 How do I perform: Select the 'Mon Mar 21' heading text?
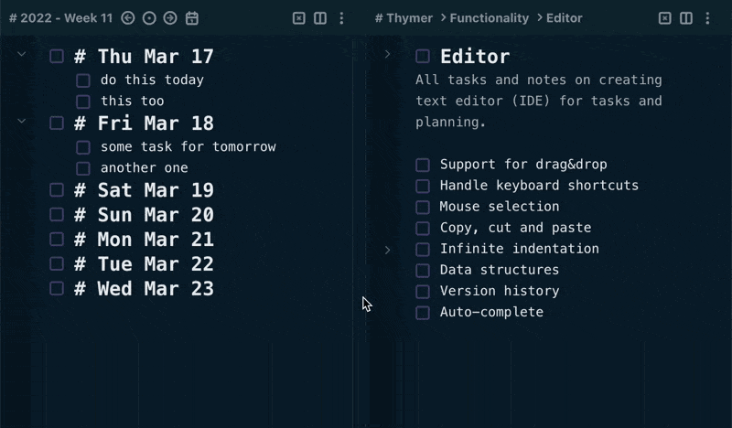coord(156,240)
